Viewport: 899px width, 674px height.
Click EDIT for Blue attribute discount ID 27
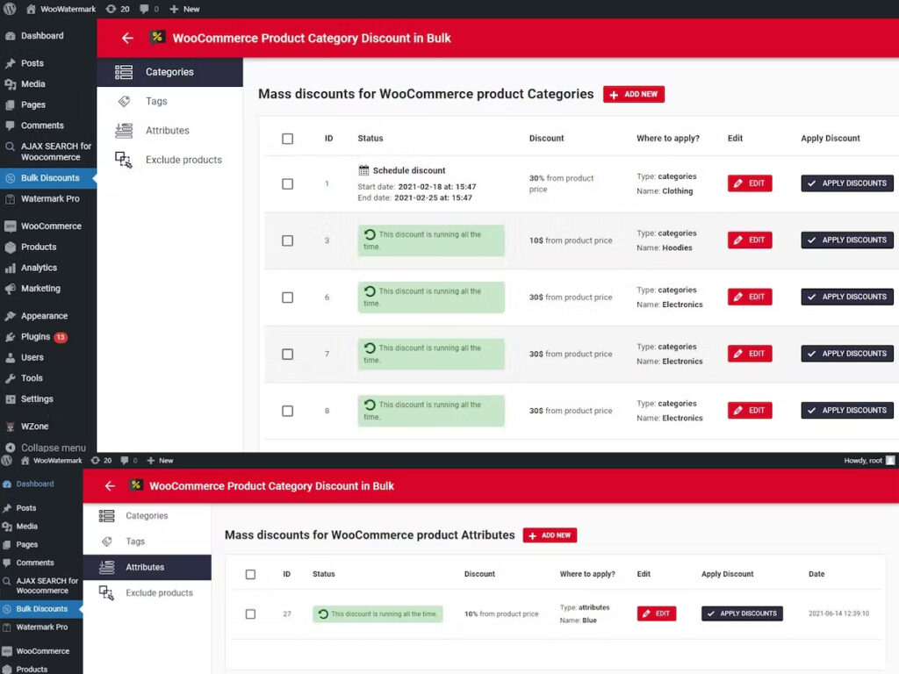657,613
